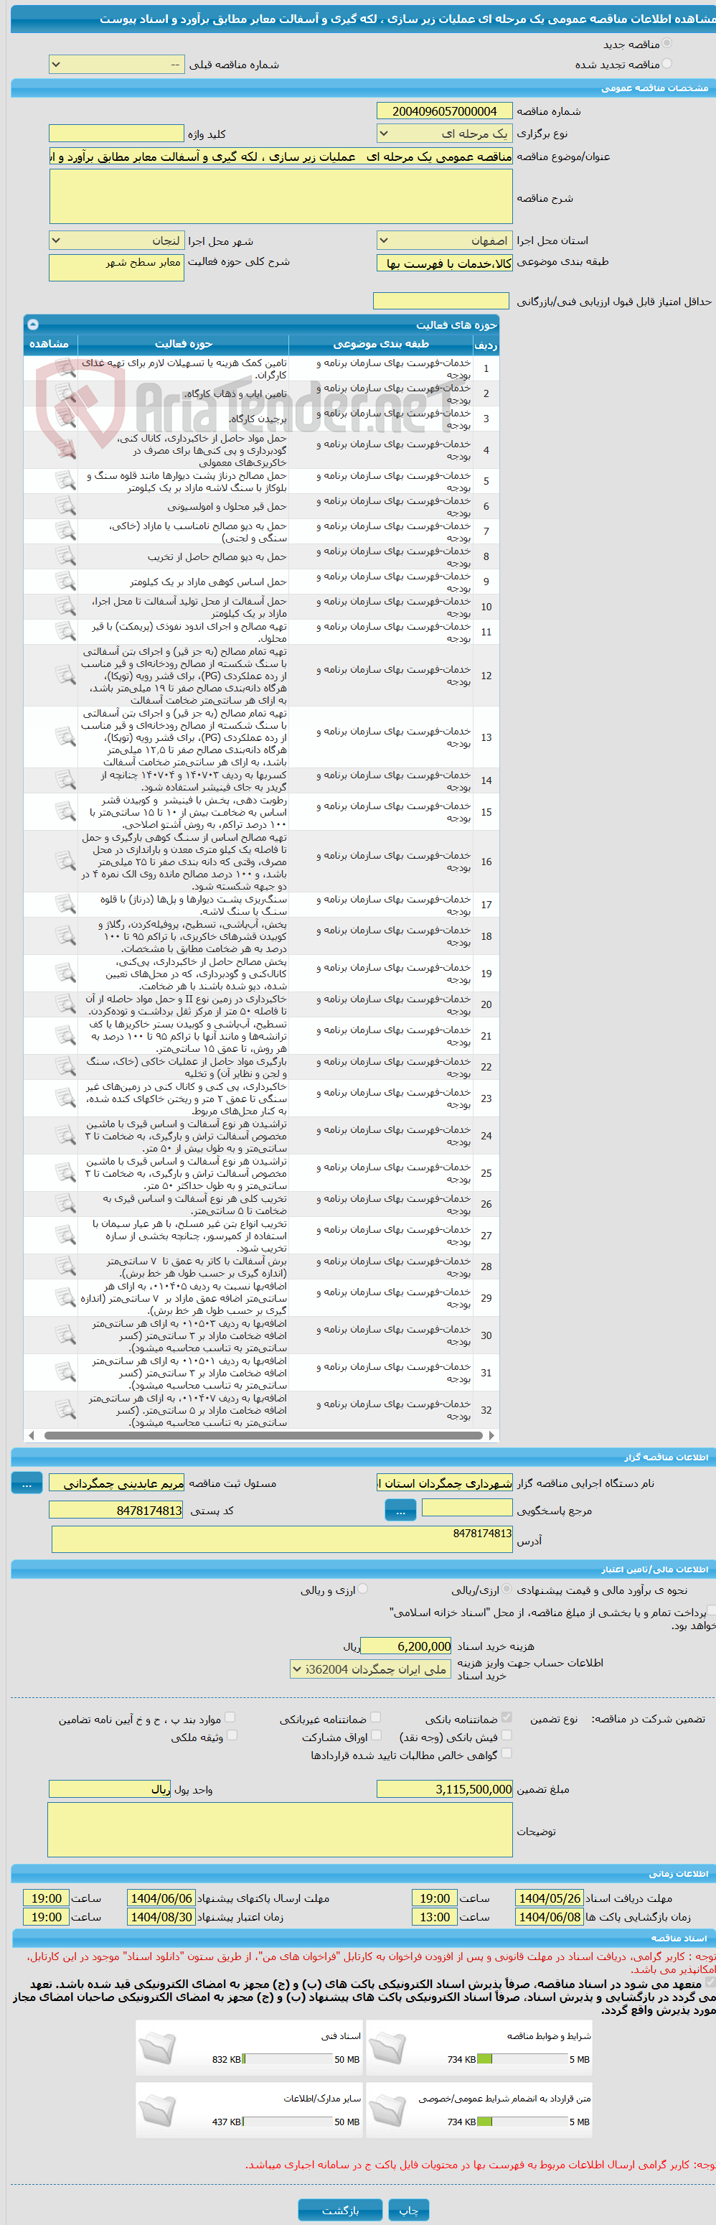Open the اسناد فنی folder icon
Image resolution: width=716 pixels, height=2225 pixels.
pyautogui.click(x=158, y=2046)
